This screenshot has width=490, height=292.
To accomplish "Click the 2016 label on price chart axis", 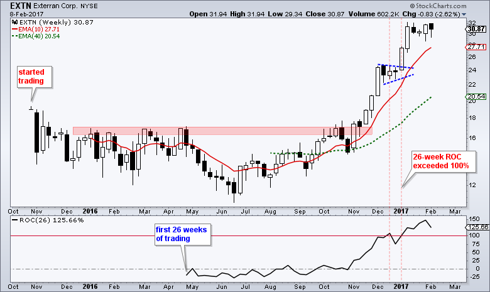I will (90, 211).
